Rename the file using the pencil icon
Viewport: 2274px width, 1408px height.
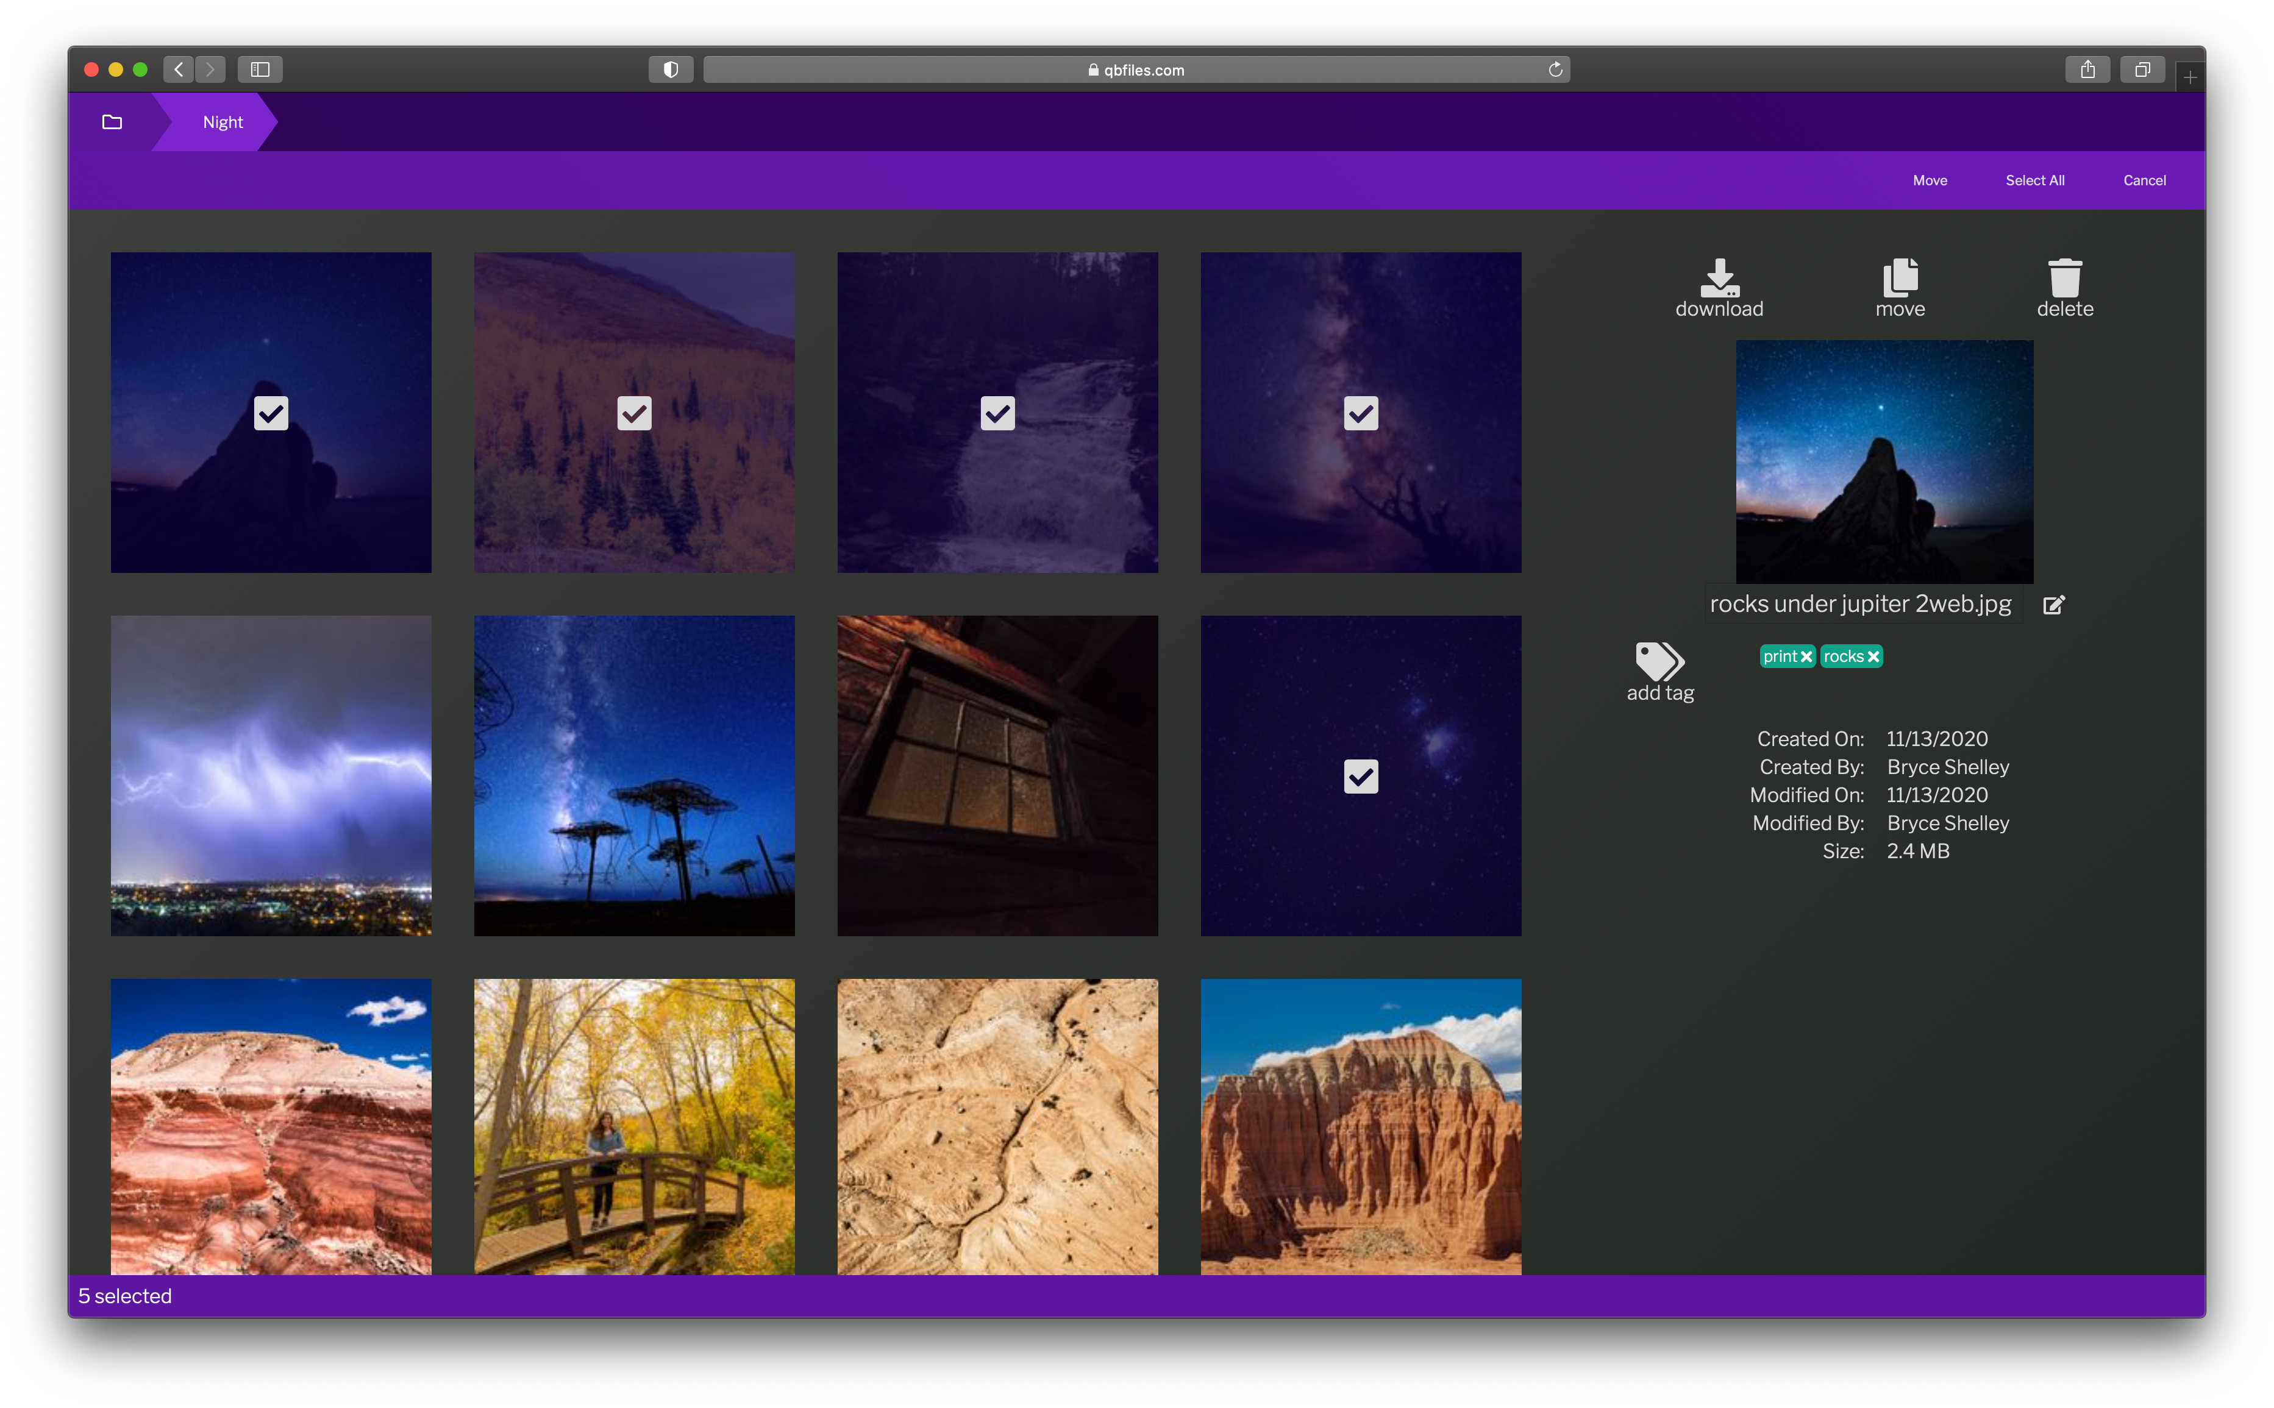[2055, 605]
